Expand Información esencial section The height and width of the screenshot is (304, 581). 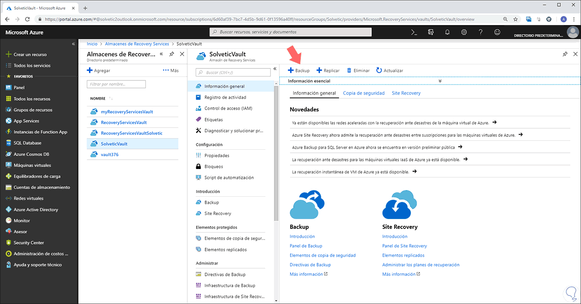440,81
